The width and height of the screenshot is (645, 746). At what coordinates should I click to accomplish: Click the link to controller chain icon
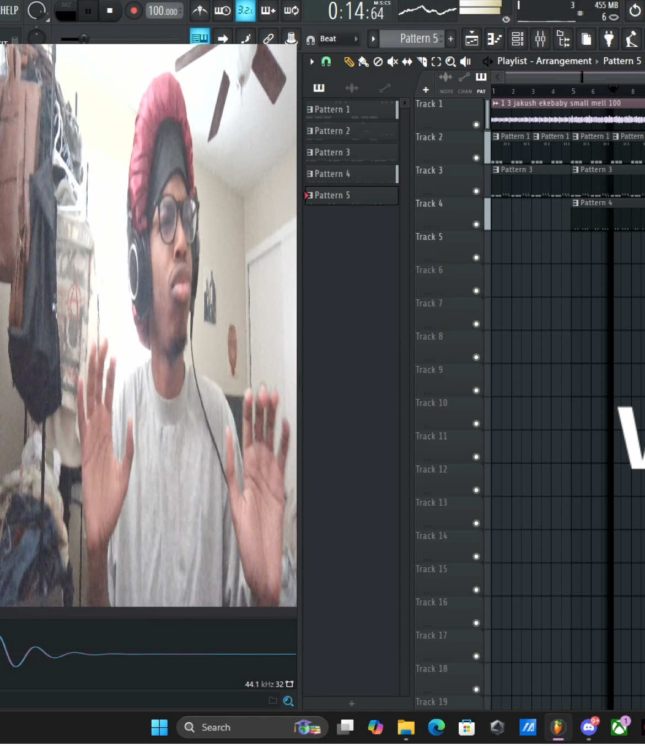268,38
